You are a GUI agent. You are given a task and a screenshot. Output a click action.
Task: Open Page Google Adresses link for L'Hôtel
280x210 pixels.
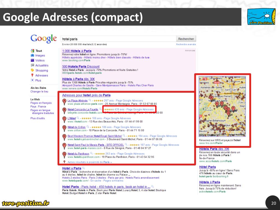[117, 118]
